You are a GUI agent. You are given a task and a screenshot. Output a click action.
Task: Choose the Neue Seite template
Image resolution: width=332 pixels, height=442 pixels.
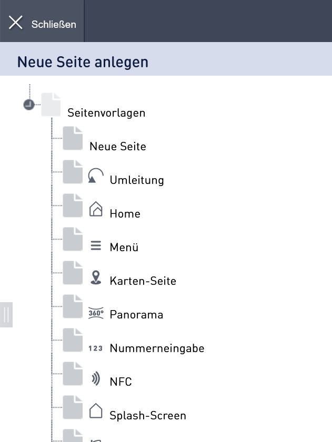tap(118, 146)
